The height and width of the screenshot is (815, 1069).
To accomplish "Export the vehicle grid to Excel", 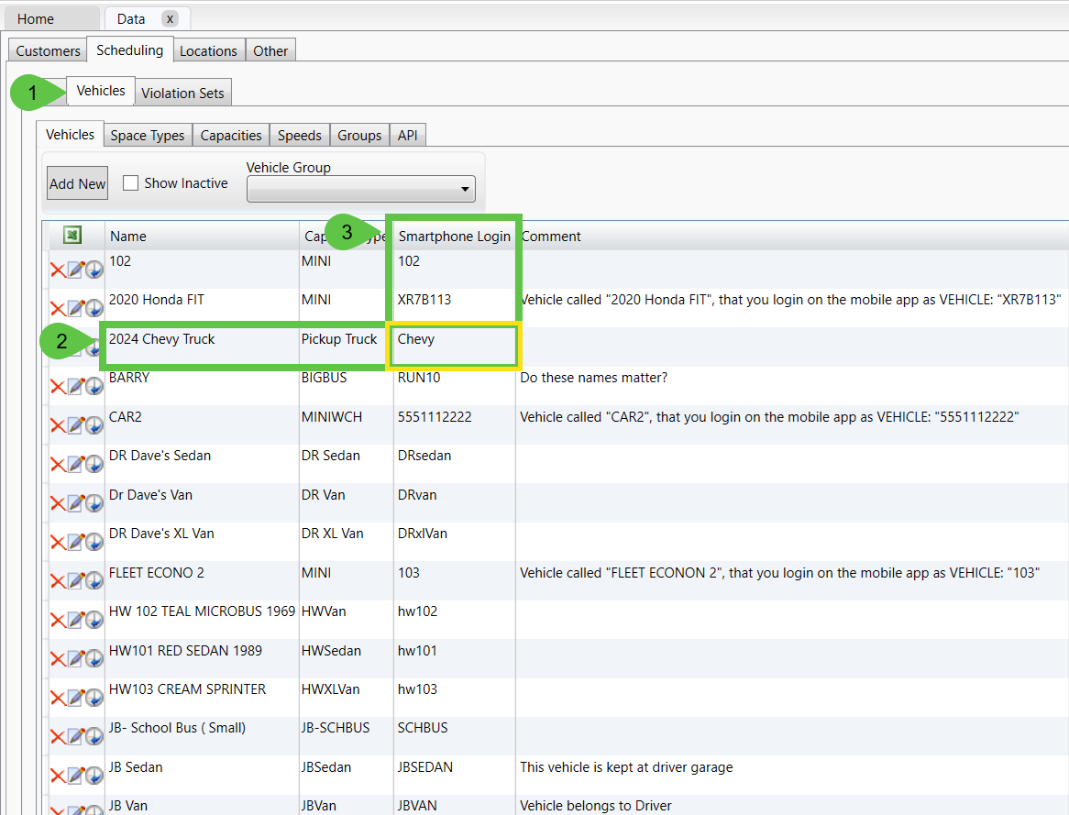I will coord(72,236).
